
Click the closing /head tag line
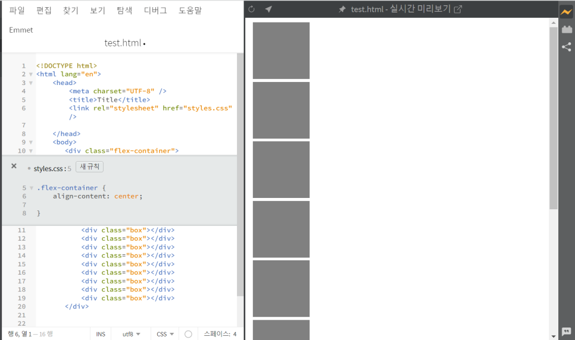67,134
